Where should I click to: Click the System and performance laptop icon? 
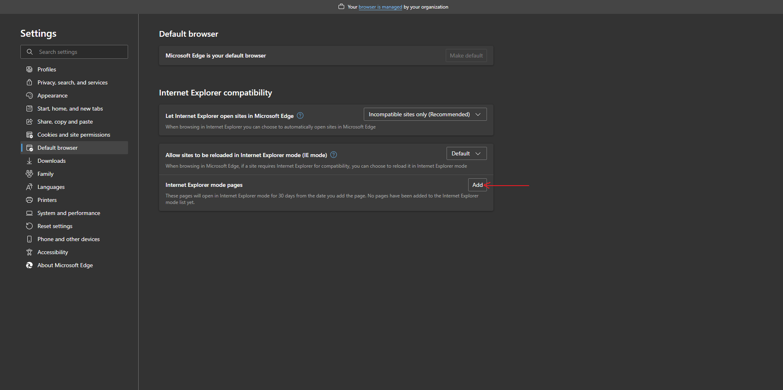pyautogui.click(x=29, y=213)
